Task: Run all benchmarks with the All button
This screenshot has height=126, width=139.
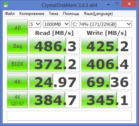Action: [17, 28]
